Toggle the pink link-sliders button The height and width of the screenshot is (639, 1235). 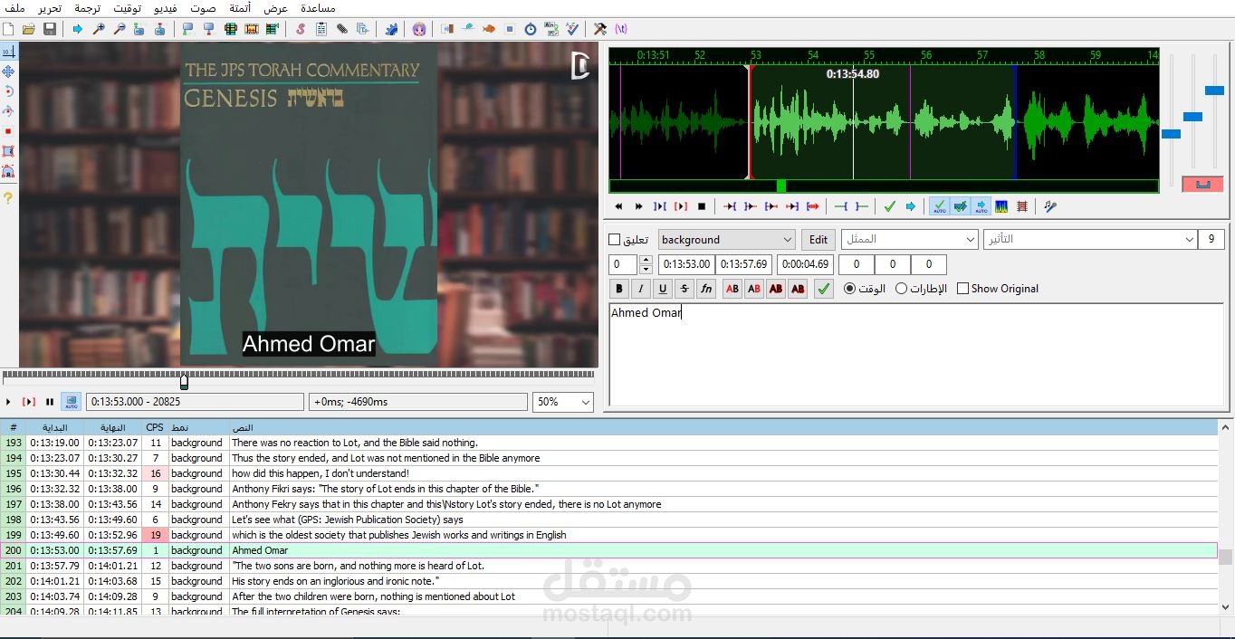click(1203, 184)
